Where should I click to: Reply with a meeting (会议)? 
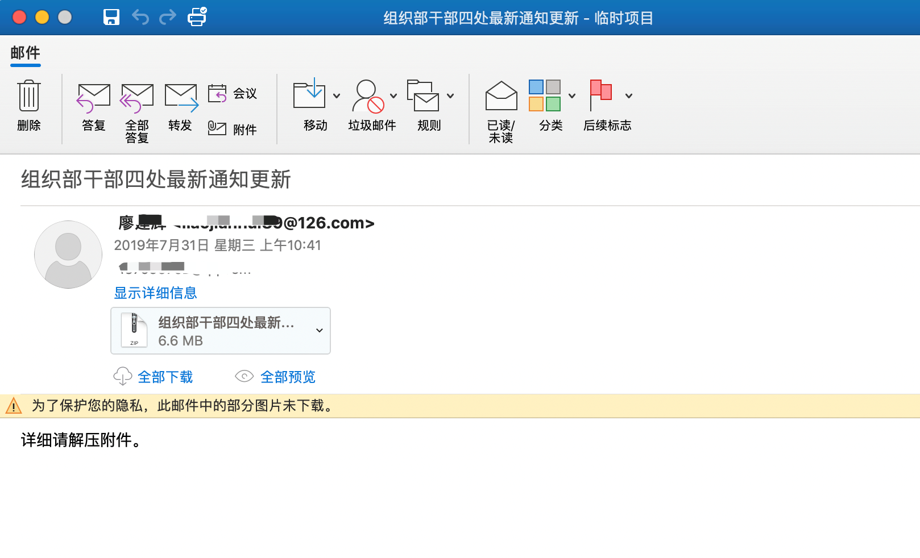(233, 93)
